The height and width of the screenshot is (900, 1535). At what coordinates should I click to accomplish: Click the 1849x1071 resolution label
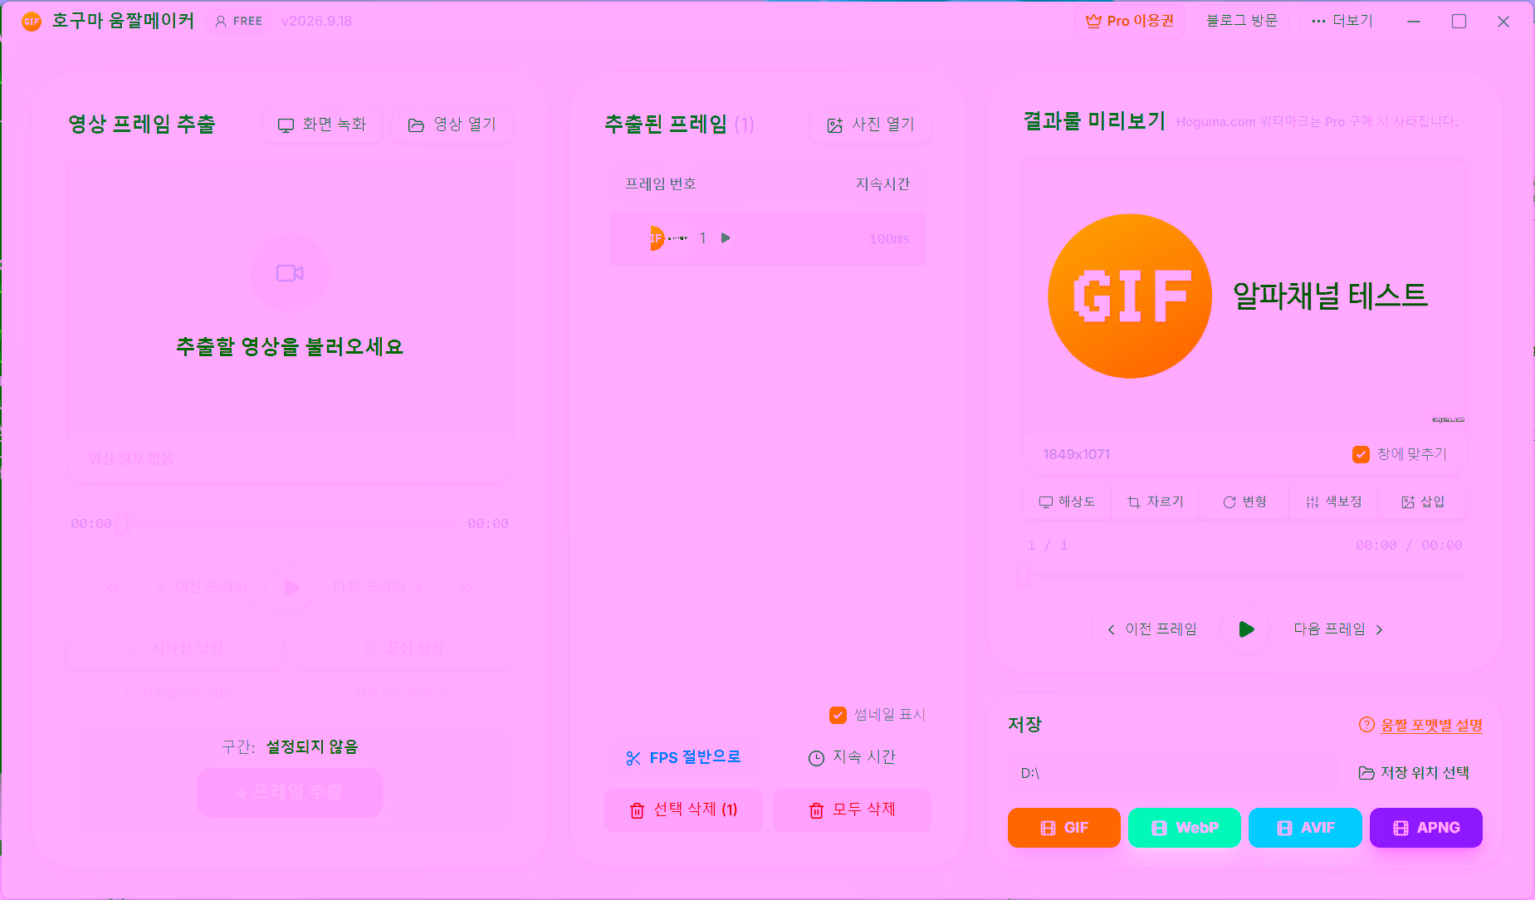[1076, 454]
